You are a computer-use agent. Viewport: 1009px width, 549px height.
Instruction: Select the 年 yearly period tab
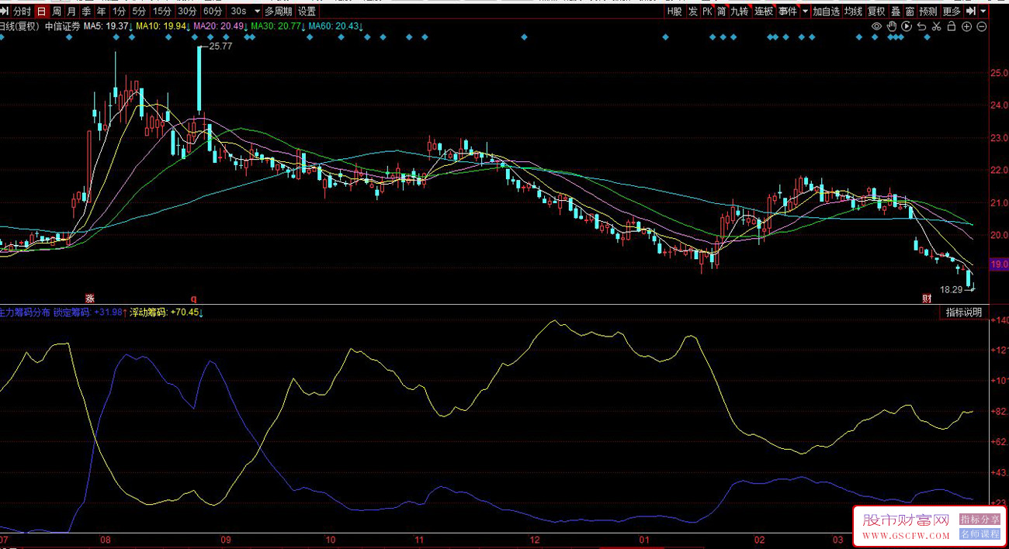[101, 12]
